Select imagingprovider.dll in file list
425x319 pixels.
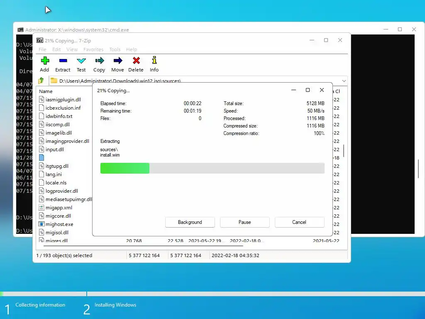[x=67, y=141]
